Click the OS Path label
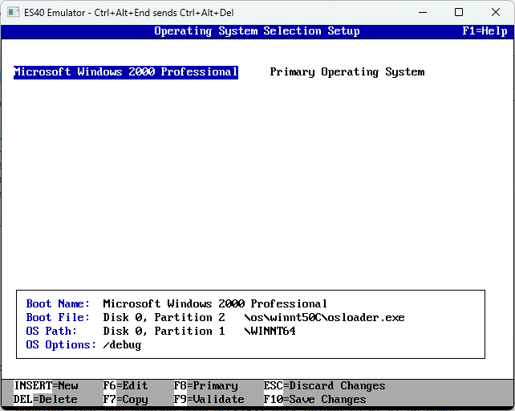The width and height of the screenshot is (515, 411). coord(51,331)
